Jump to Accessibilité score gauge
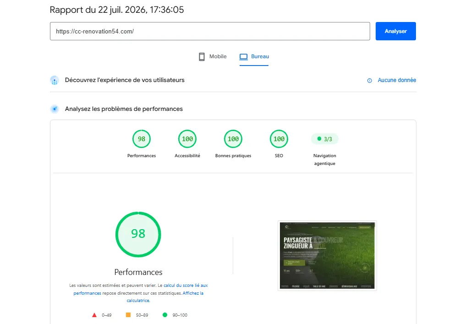 pos(187,139)
